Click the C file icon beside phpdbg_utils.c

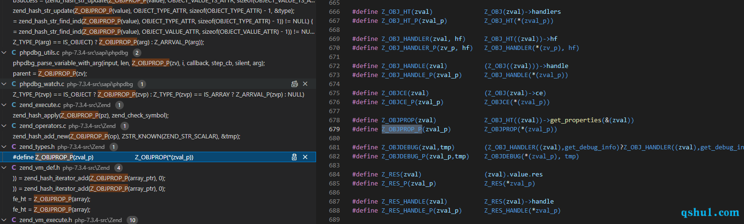(14, 52)
